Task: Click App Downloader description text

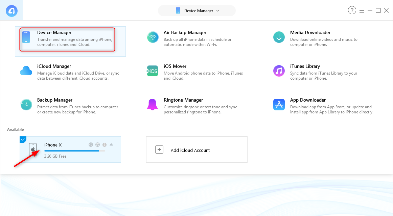Action: [x=332, y=109]
